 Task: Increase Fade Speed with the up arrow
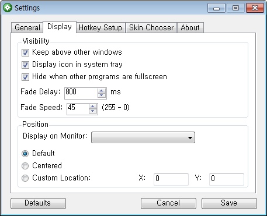(93, 107)
